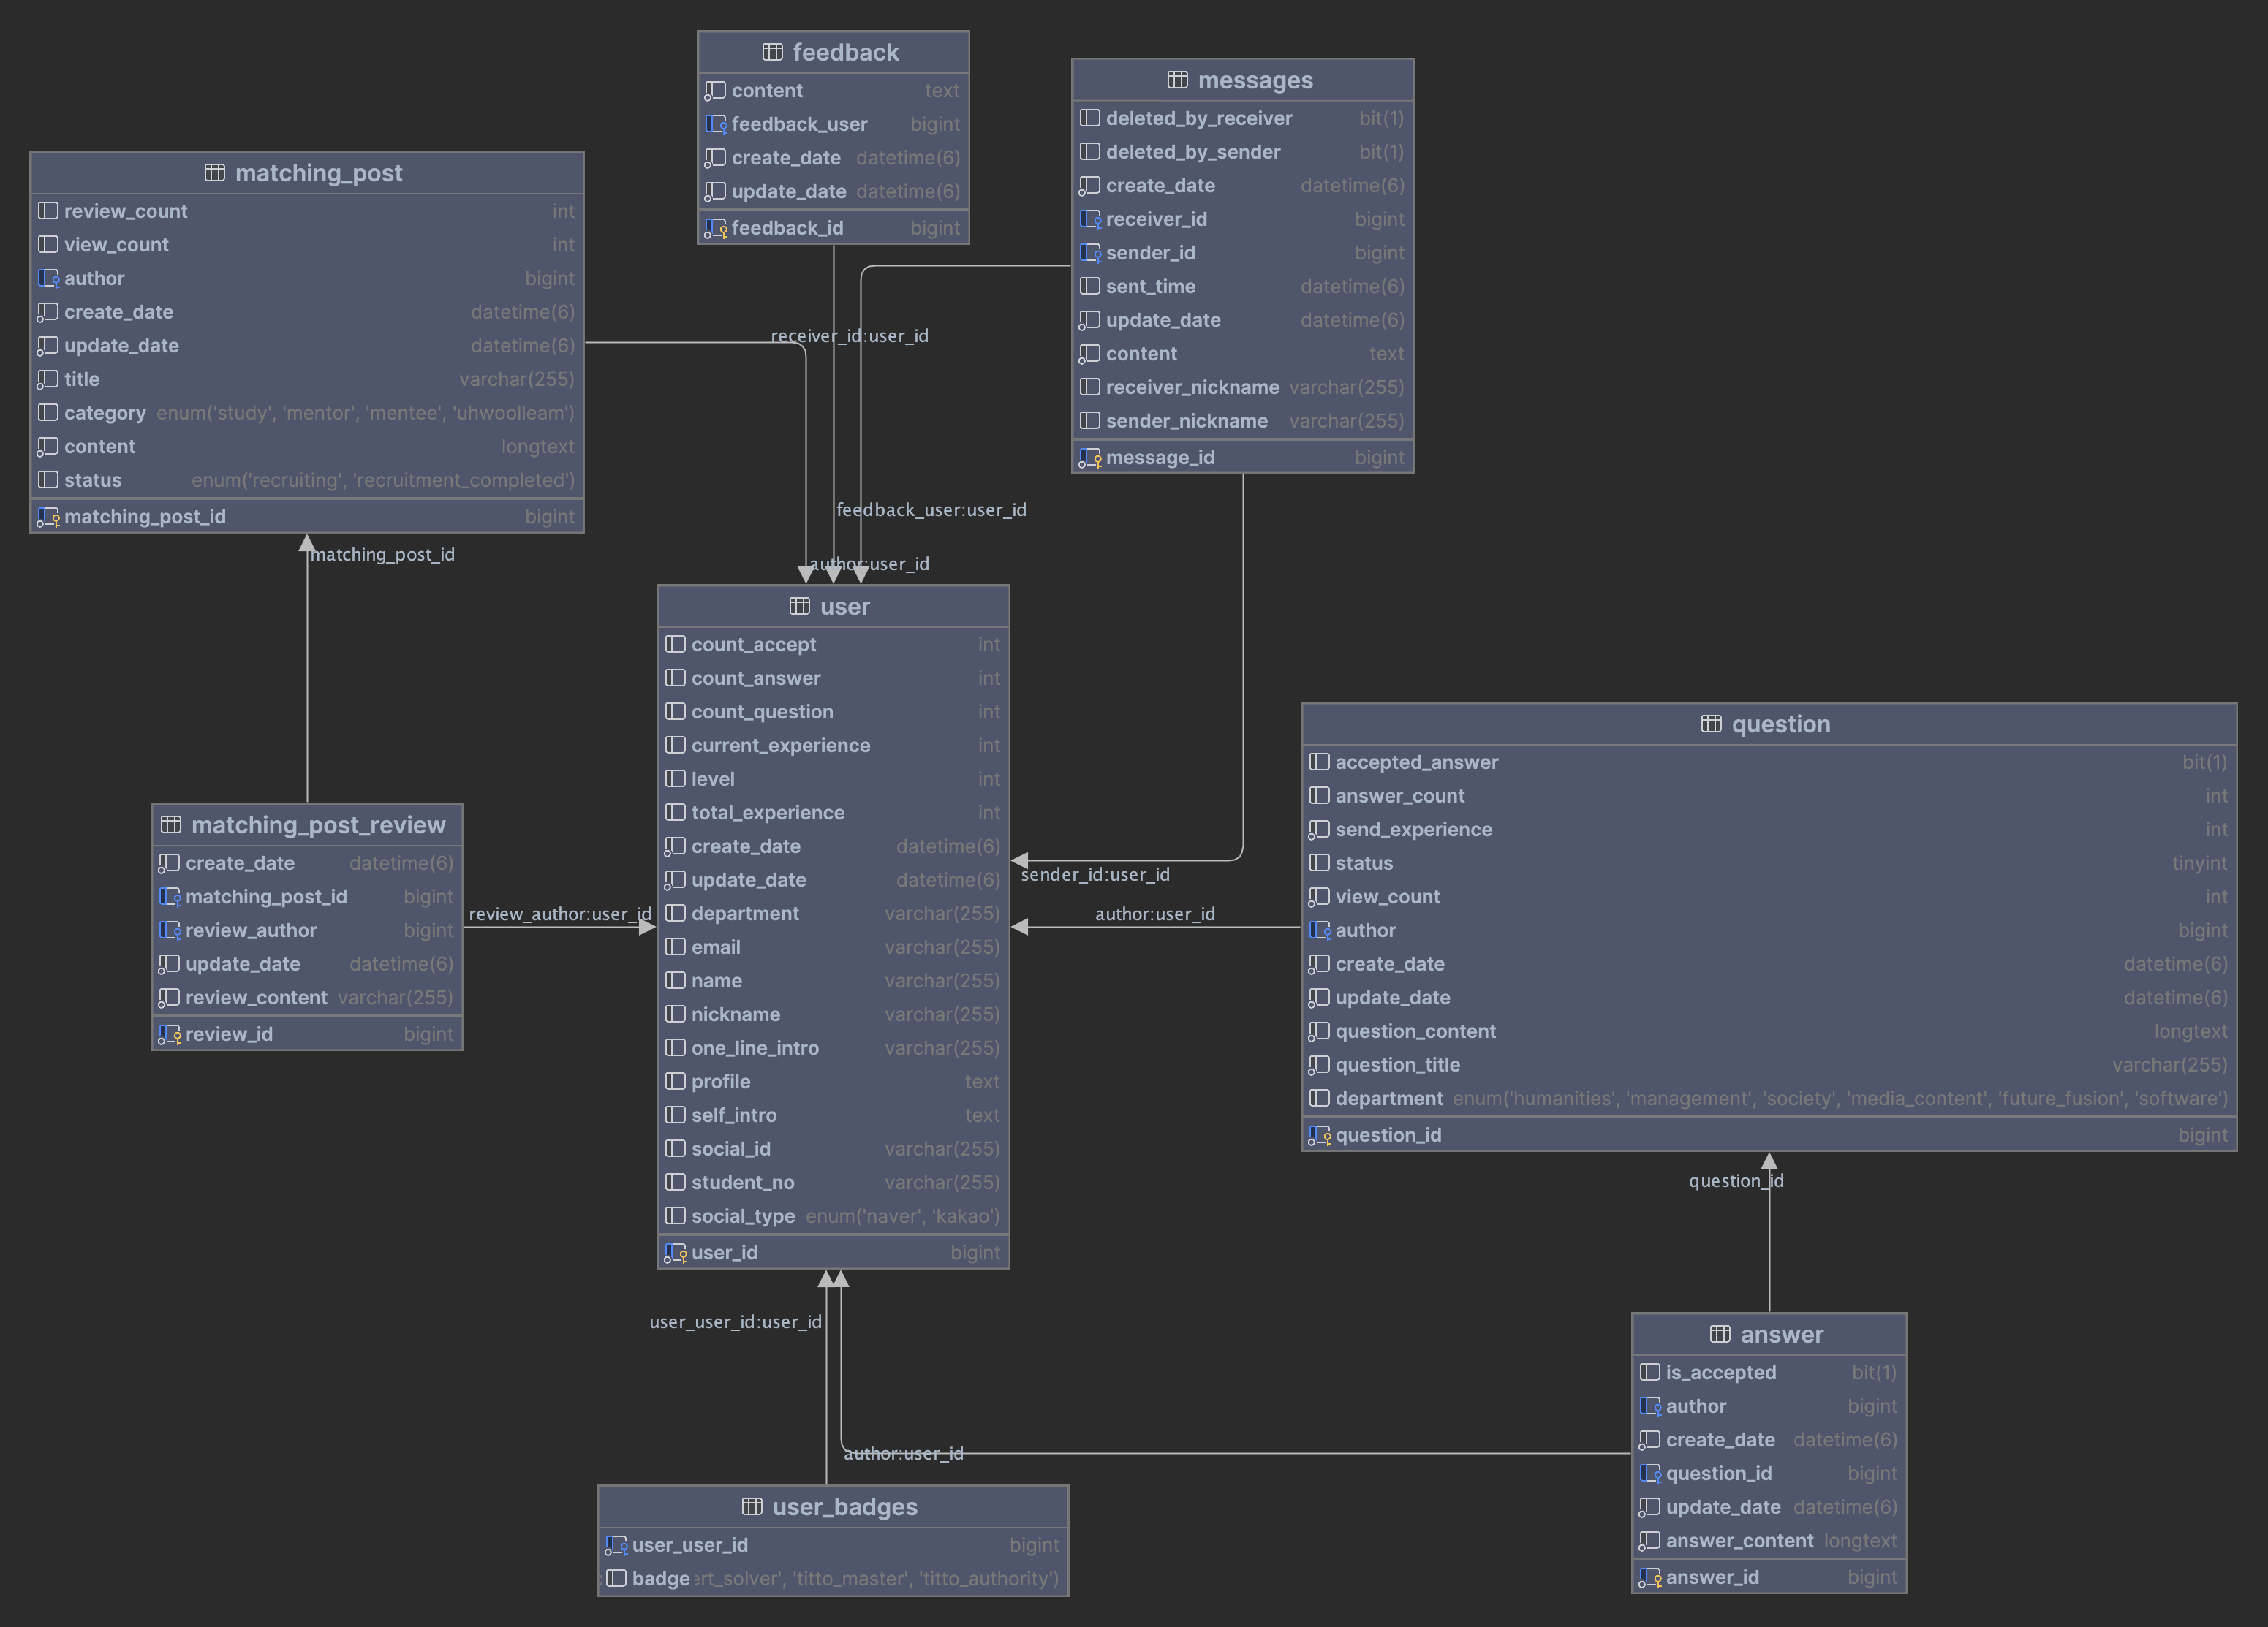The image size is (2268, 1627).
Task: Select the content row in feedback
Action: pyautogui.click(x=833, y=90)
